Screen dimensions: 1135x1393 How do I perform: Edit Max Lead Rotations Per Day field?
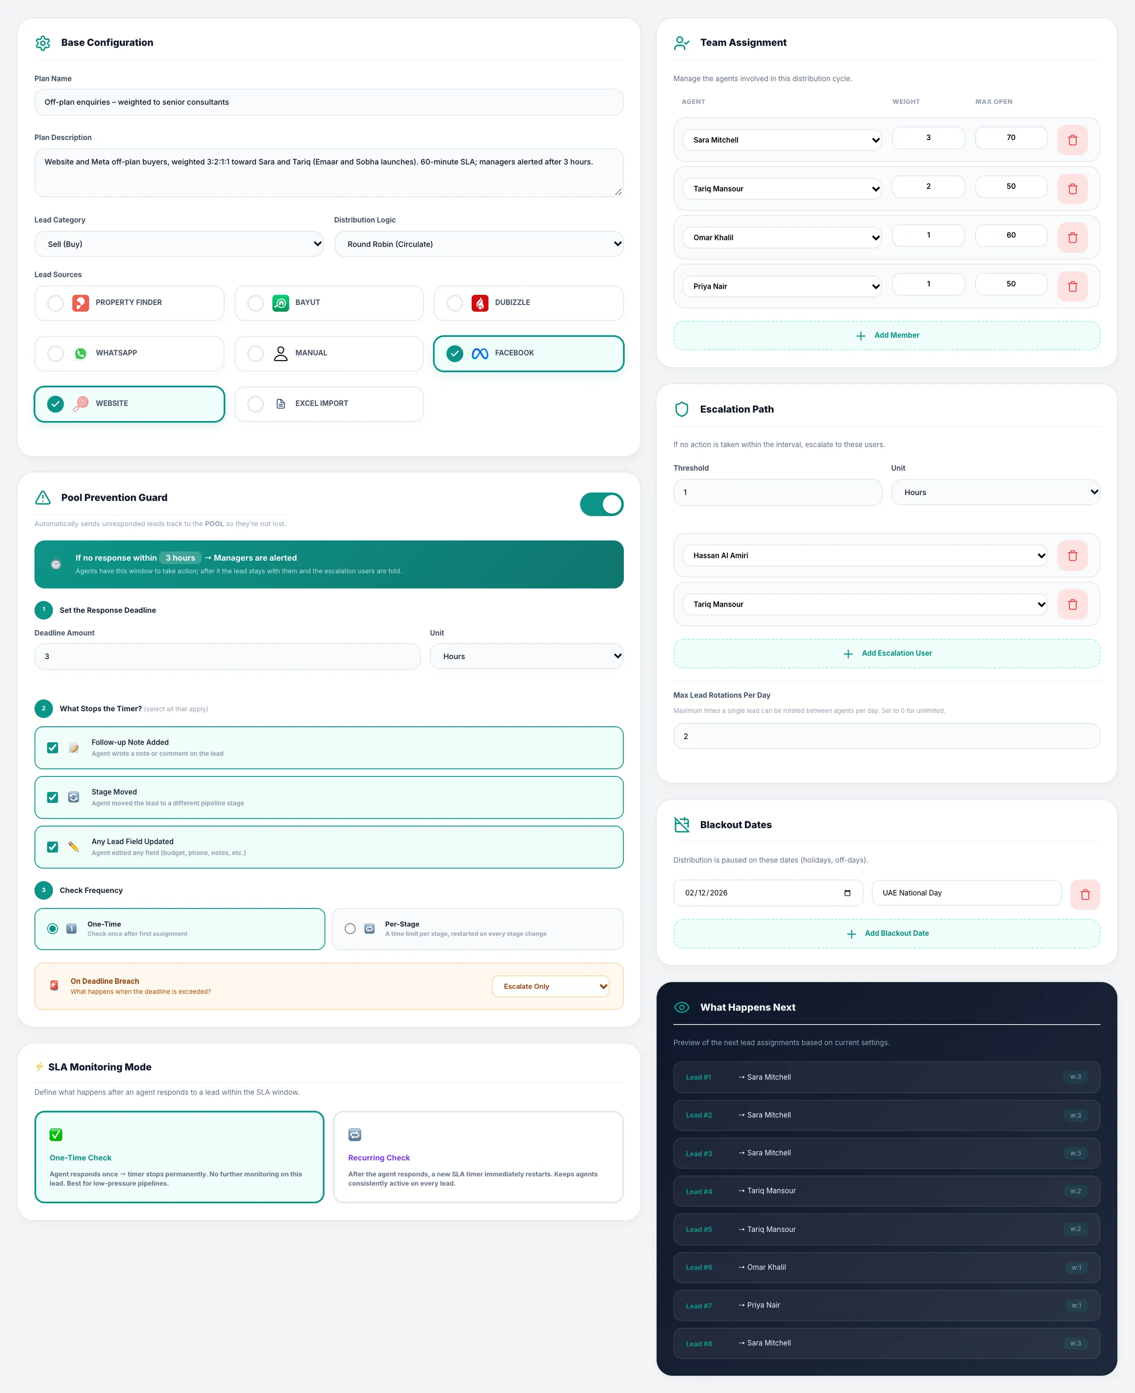pyautogui.click(x=887, y=736)
